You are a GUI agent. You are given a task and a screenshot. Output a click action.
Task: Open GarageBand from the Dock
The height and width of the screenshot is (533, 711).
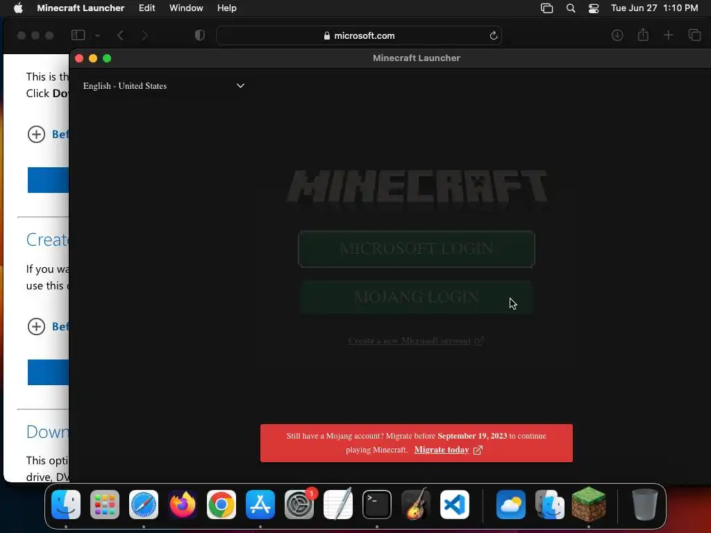[416, 504]
